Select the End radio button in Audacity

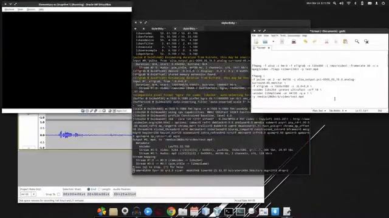pyautogui.click(x=89, y=190)
